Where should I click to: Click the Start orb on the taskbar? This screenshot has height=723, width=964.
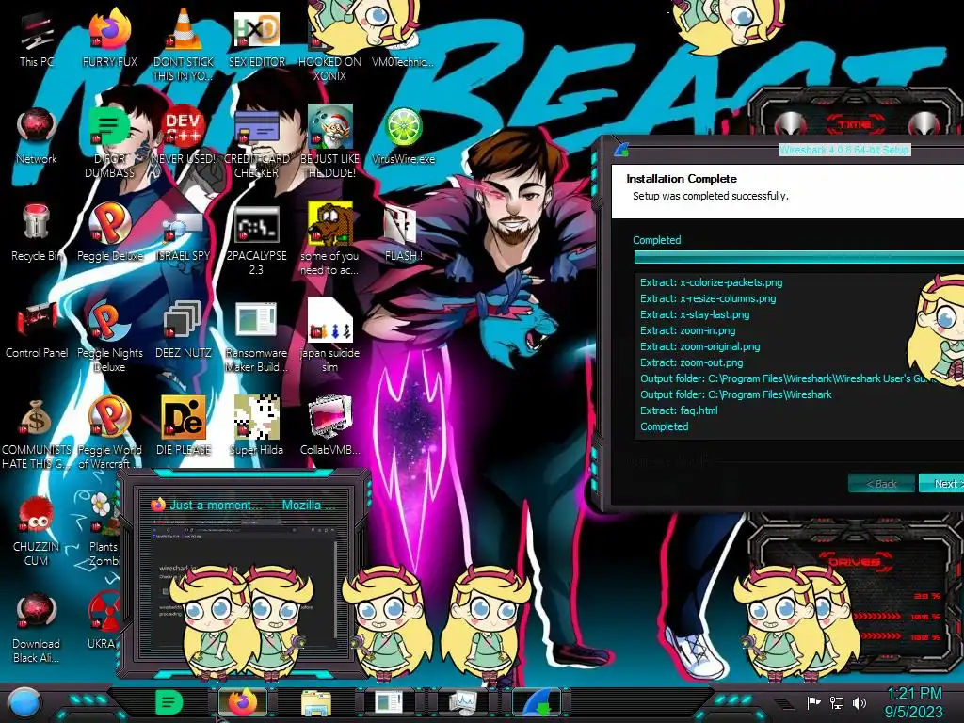(24, 702)
